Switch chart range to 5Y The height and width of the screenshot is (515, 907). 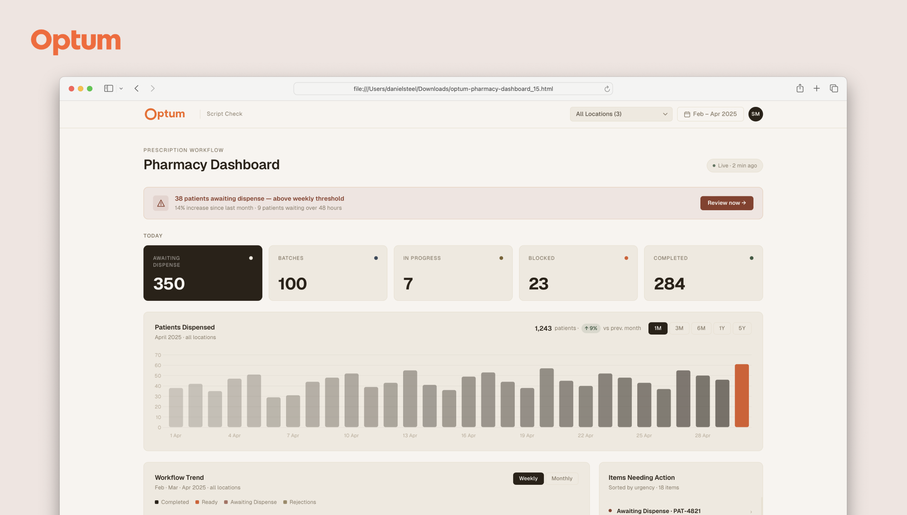742,328
